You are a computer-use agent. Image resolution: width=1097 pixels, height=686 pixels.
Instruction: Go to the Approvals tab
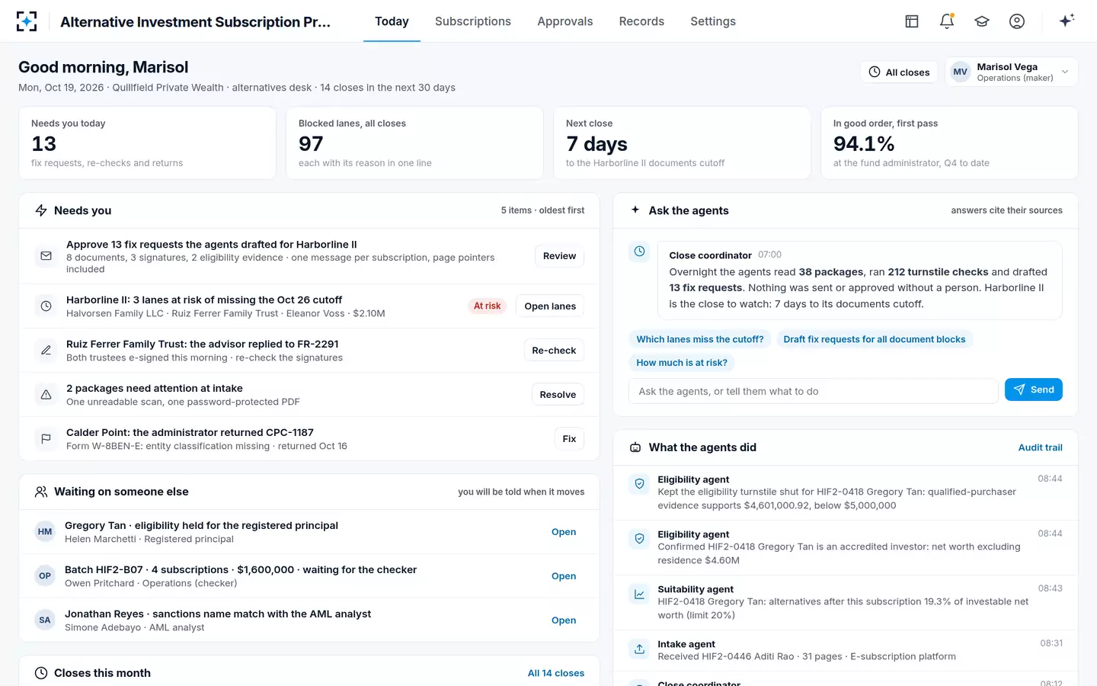564,21
